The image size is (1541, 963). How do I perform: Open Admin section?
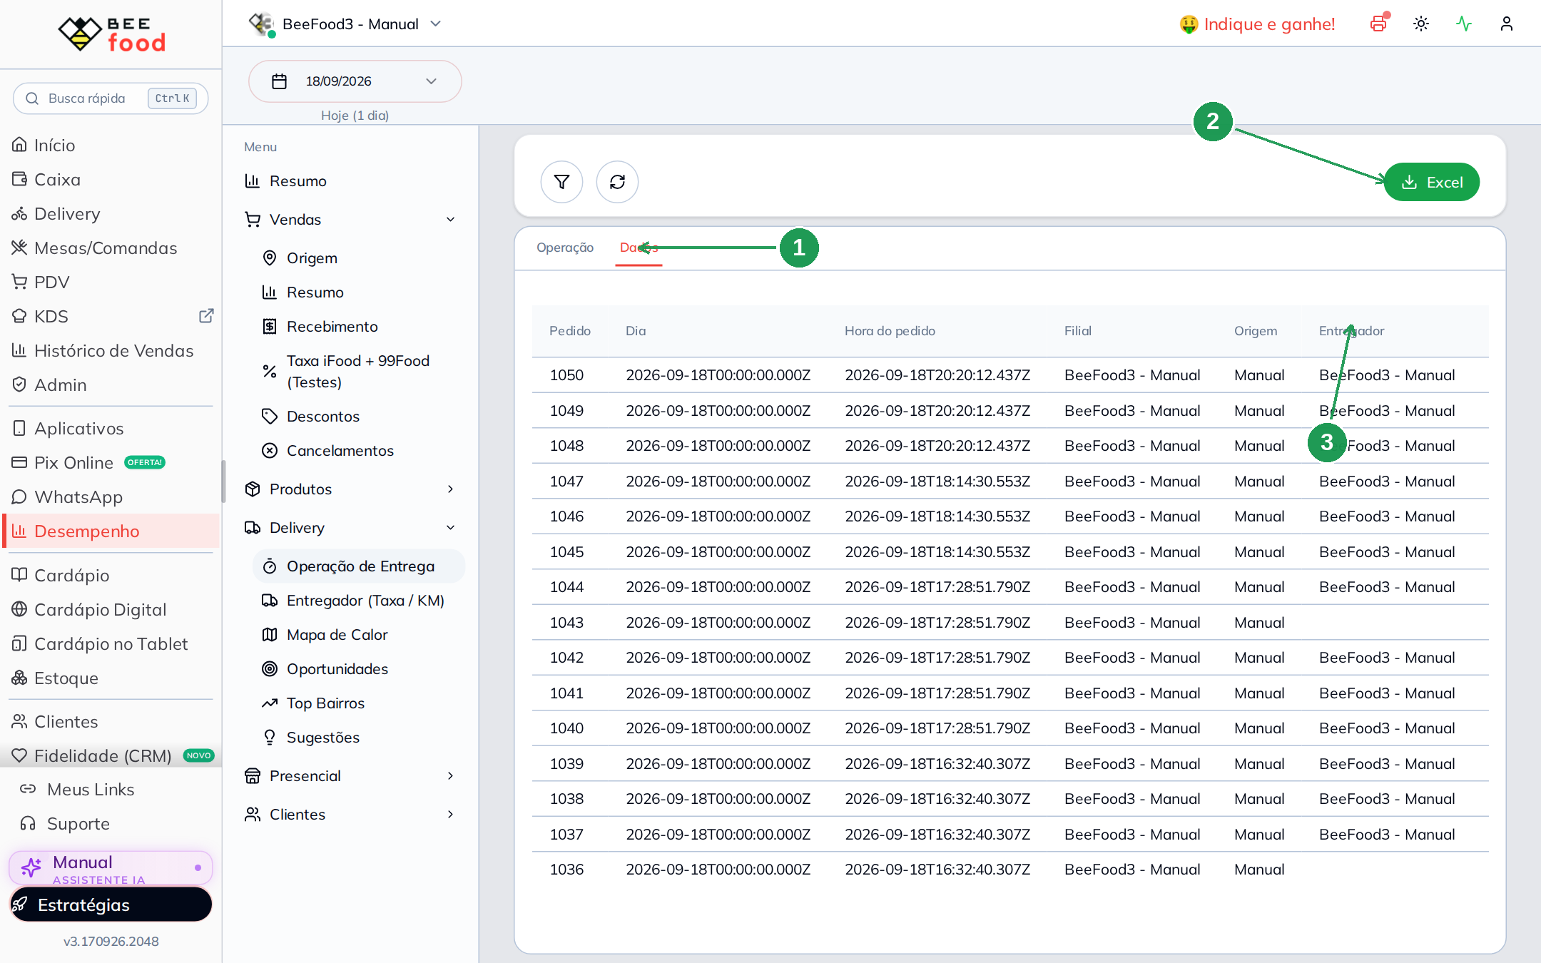111,384
